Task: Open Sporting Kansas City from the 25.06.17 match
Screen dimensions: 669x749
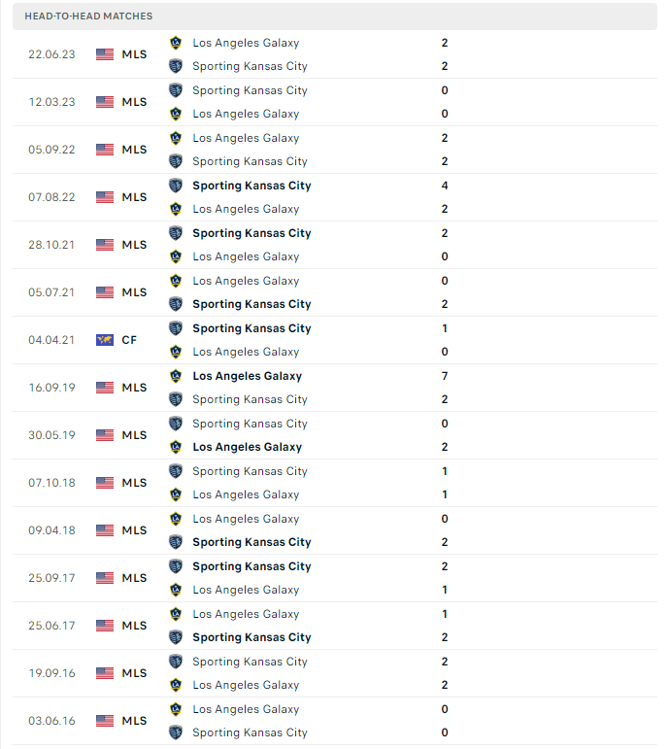Action: point(251,637)
